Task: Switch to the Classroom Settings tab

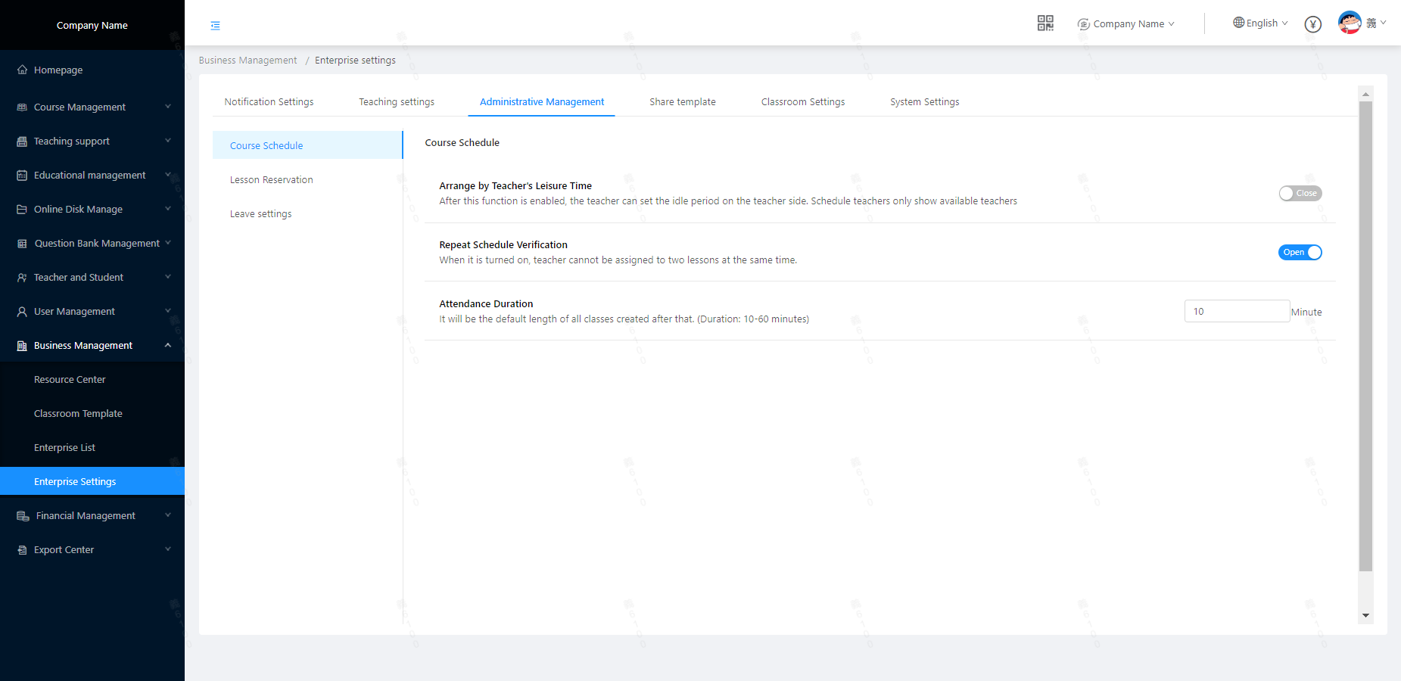Action: tap(802, 102)
